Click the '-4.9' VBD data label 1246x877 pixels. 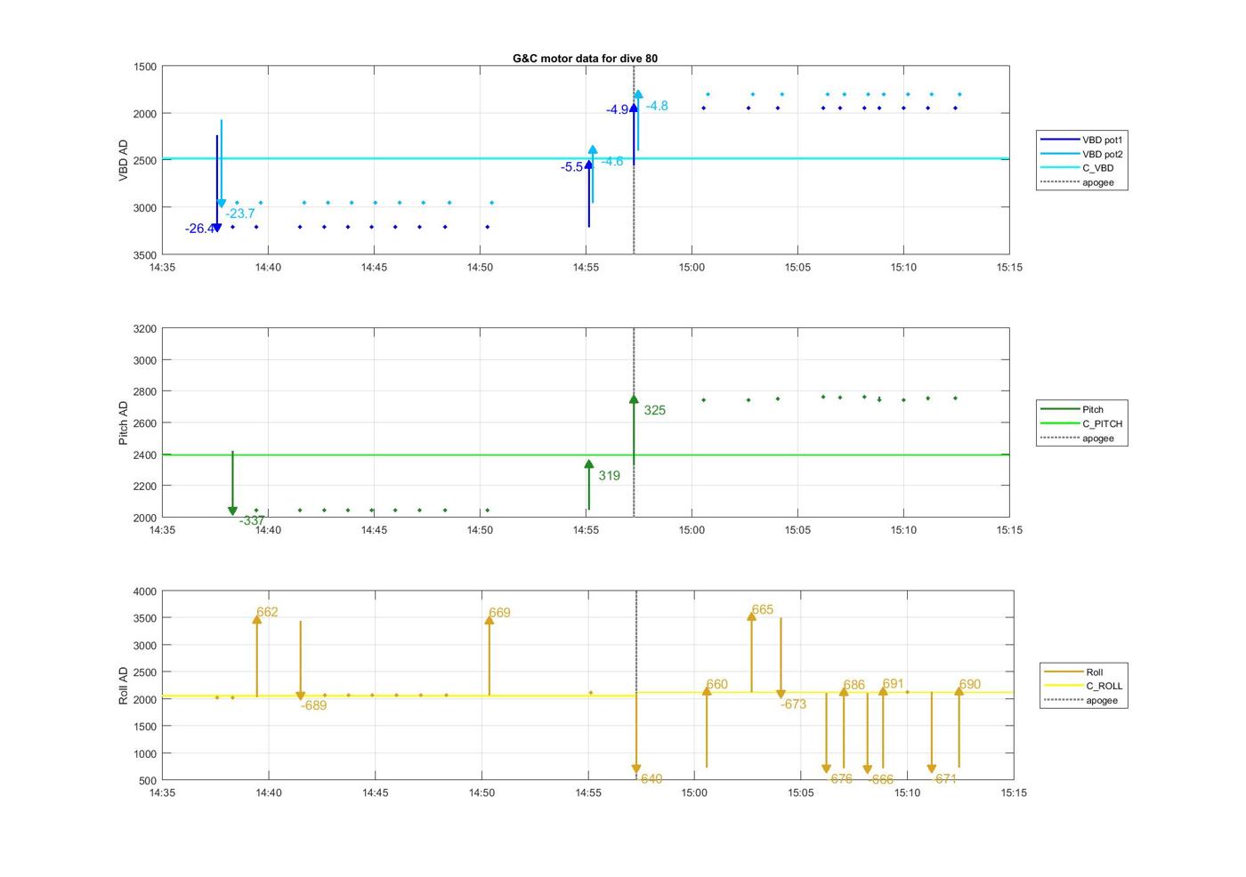618,110
